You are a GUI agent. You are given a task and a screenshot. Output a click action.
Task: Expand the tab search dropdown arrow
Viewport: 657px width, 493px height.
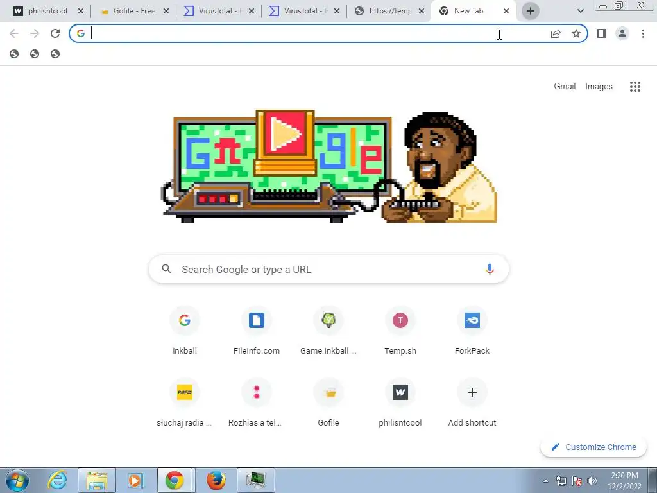pyautogui.click(x=580, y=12)
